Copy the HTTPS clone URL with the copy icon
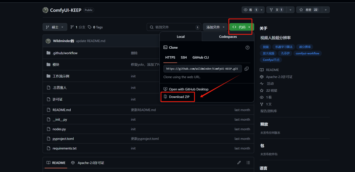The image size is (355, 172). pos(247,68)
